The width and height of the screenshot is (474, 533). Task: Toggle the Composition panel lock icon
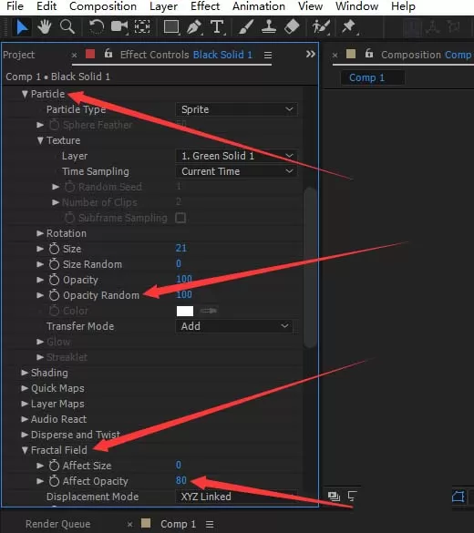coord(369,54)
